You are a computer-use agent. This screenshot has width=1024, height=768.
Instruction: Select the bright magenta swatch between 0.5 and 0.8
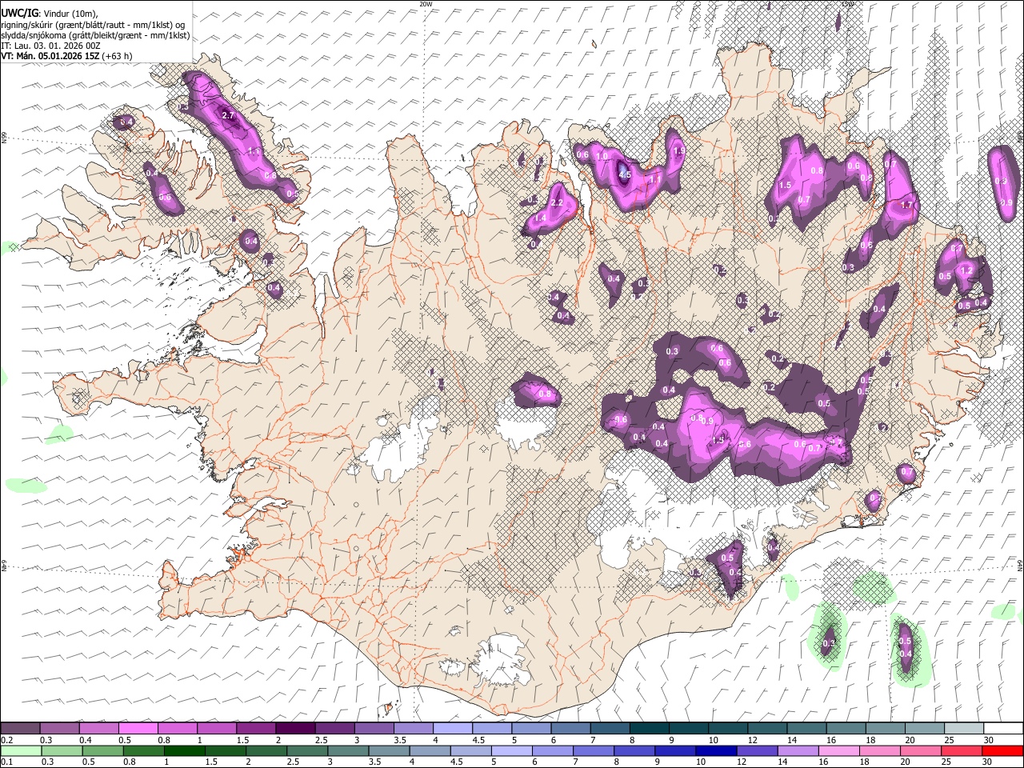tap(138, 728)
